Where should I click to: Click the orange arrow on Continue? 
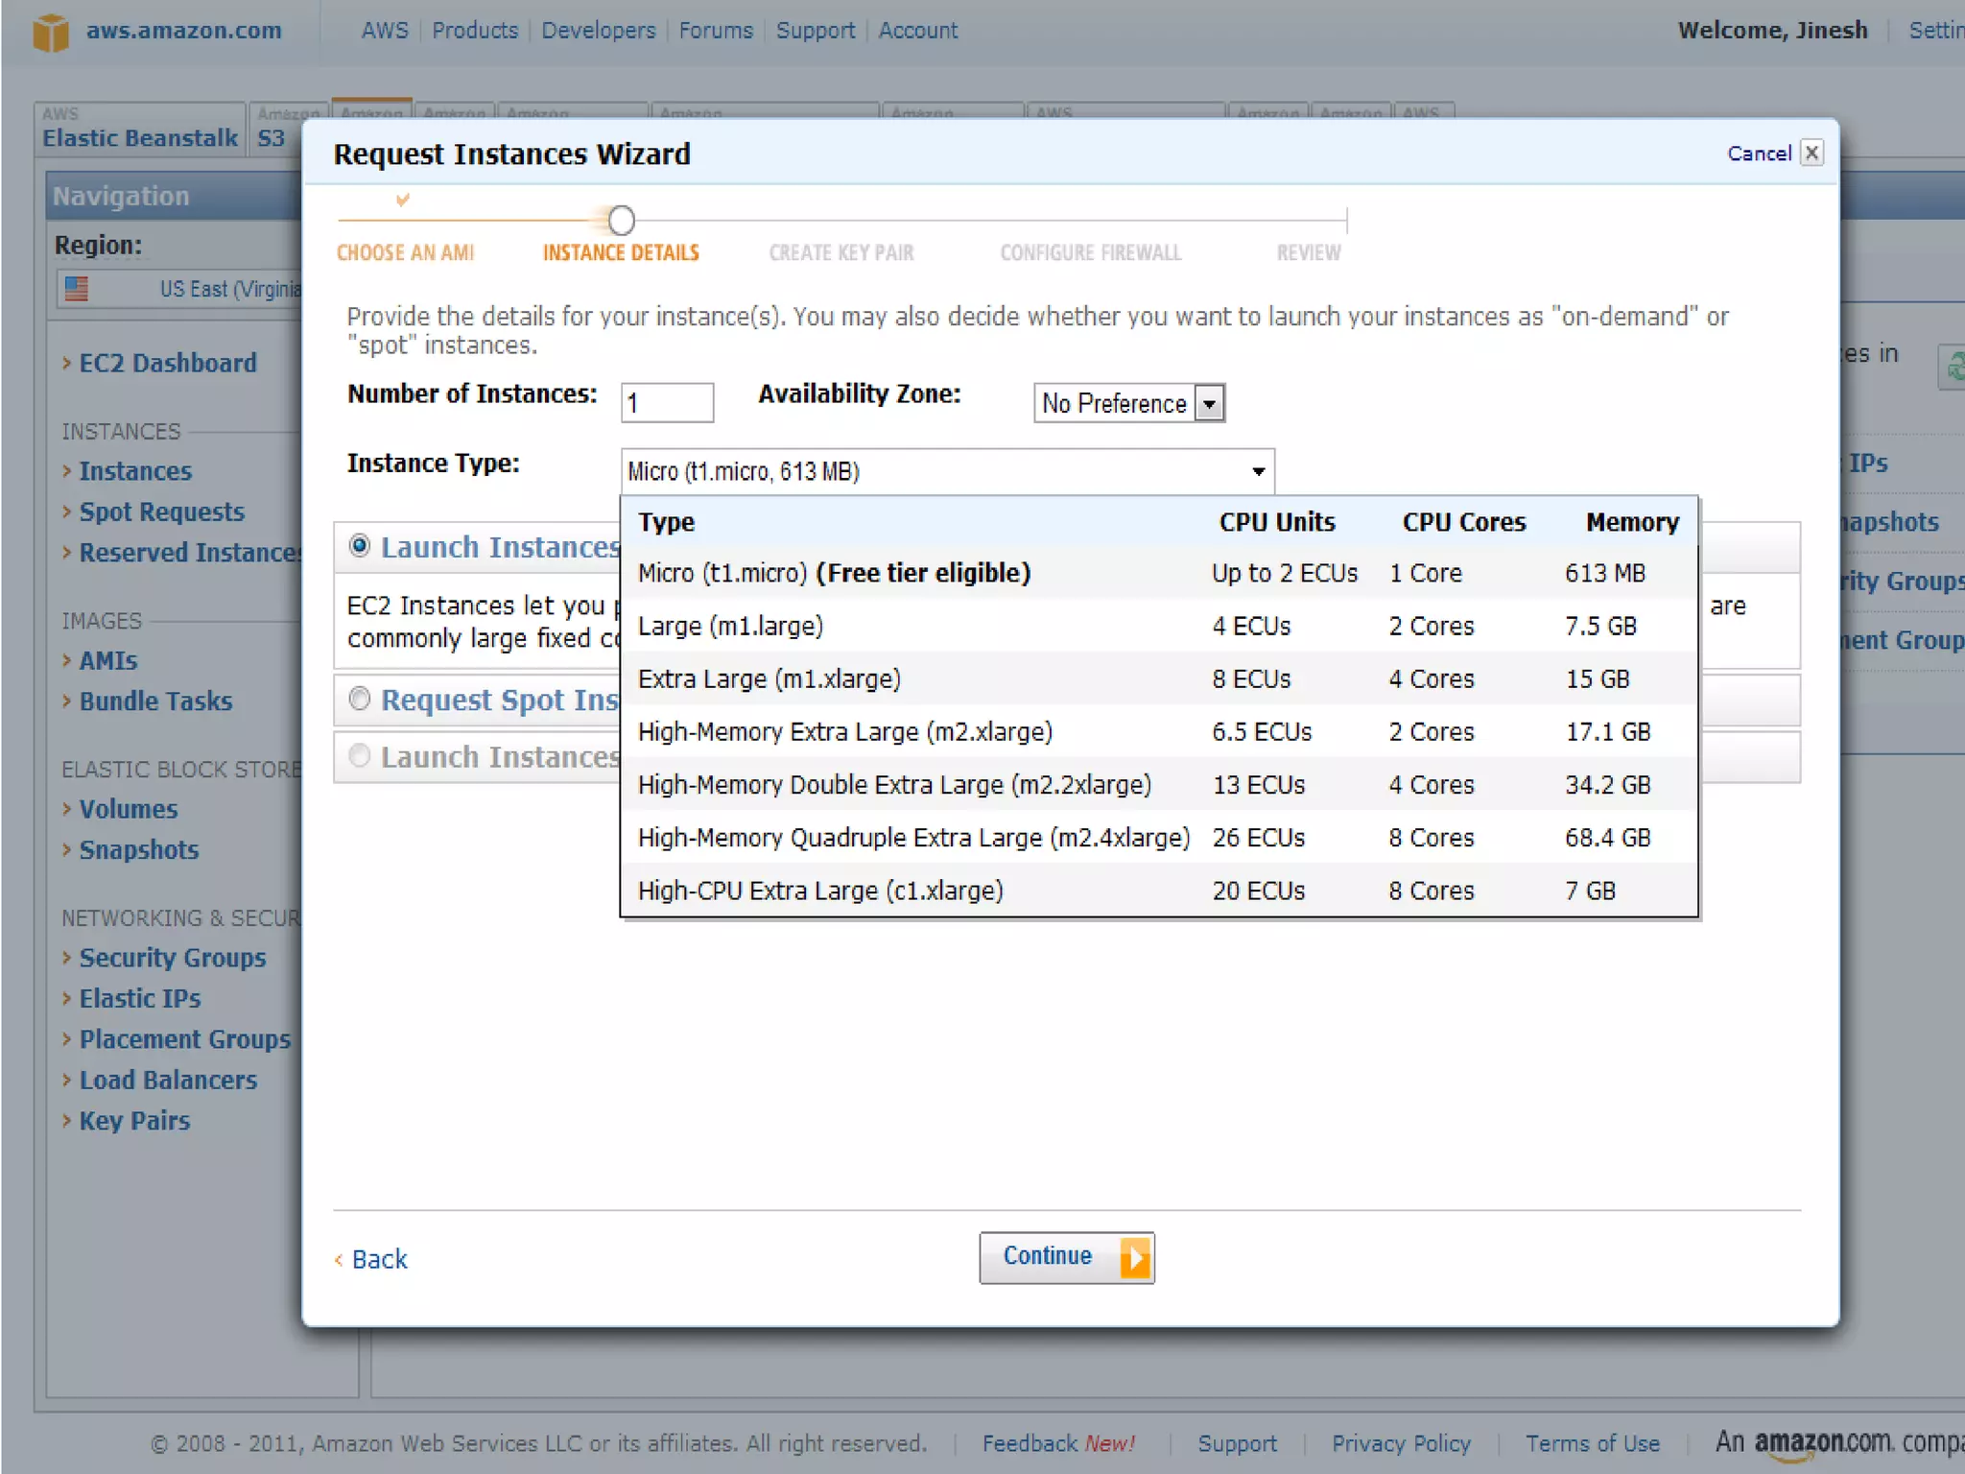pos(1134,1257)
